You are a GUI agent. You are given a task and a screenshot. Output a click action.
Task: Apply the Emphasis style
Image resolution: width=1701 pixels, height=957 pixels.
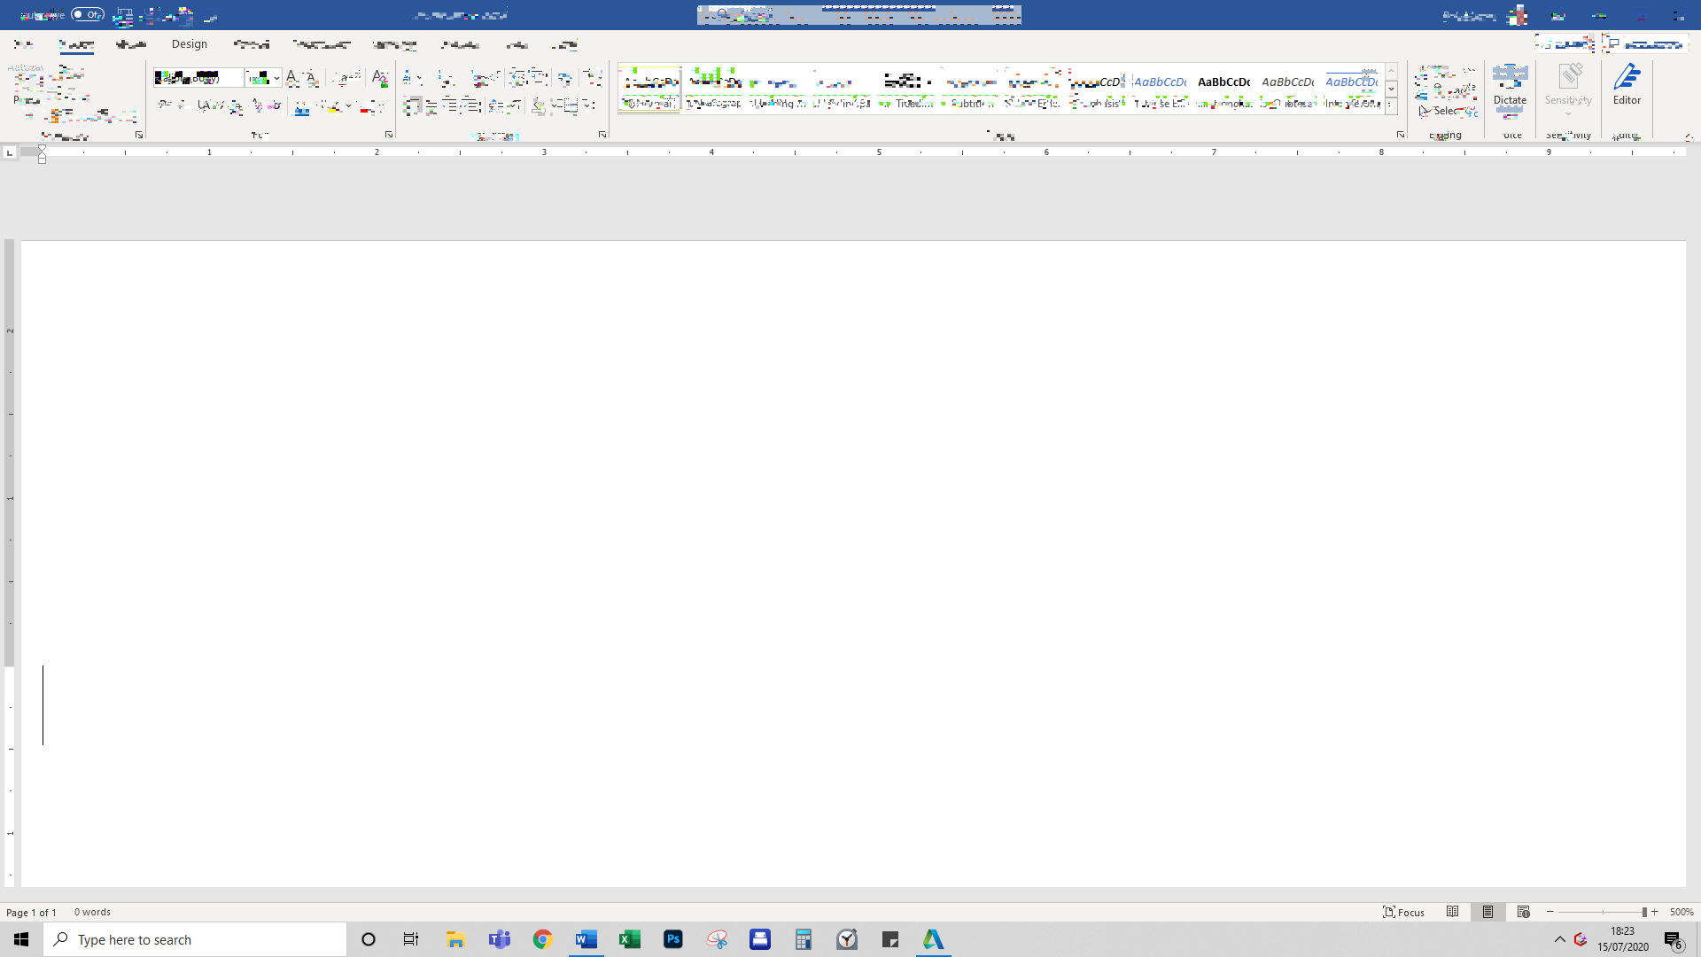tap(1097, 89)
